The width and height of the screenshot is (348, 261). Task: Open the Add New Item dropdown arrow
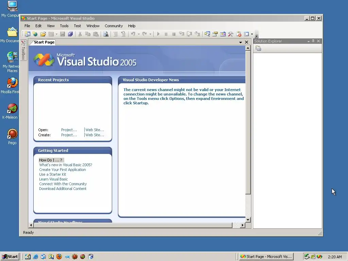coord(56,34)
